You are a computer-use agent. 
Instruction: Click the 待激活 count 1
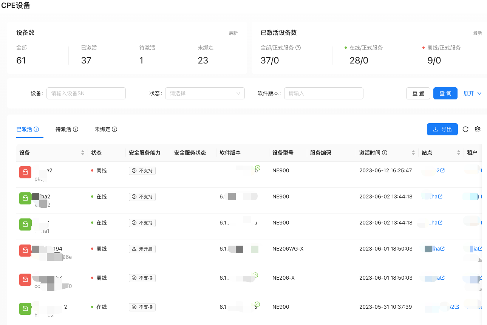click(141, 60)
